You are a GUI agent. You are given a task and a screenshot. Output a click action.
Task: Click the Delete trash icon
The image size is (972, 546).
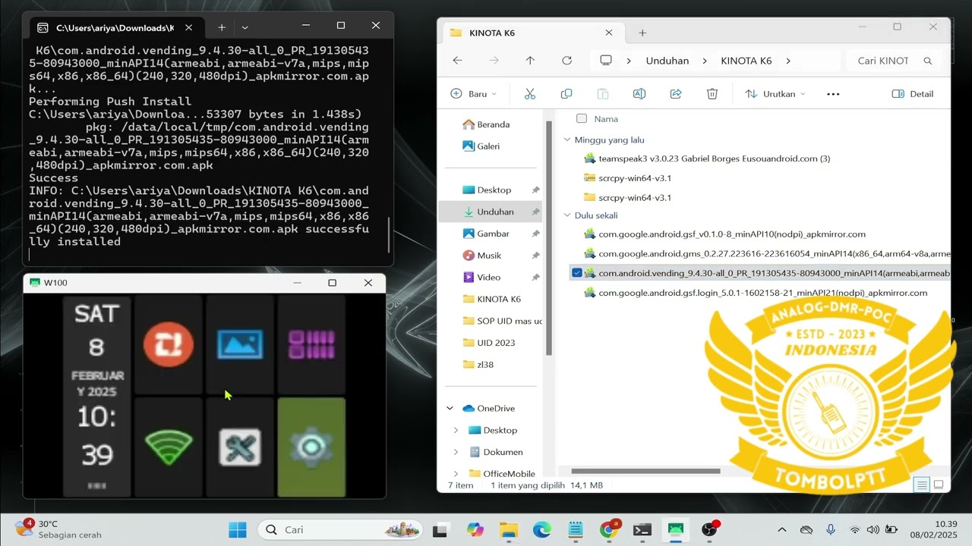point(712,94)
